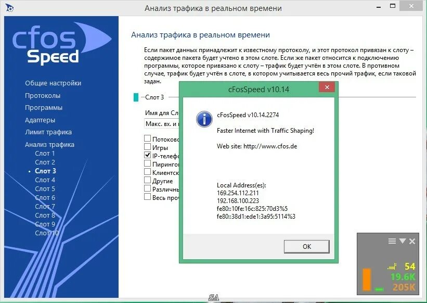Click the 205K download rate in widget
The width and height of the screenshot is (427, 303).
click(x=404, y=287)
